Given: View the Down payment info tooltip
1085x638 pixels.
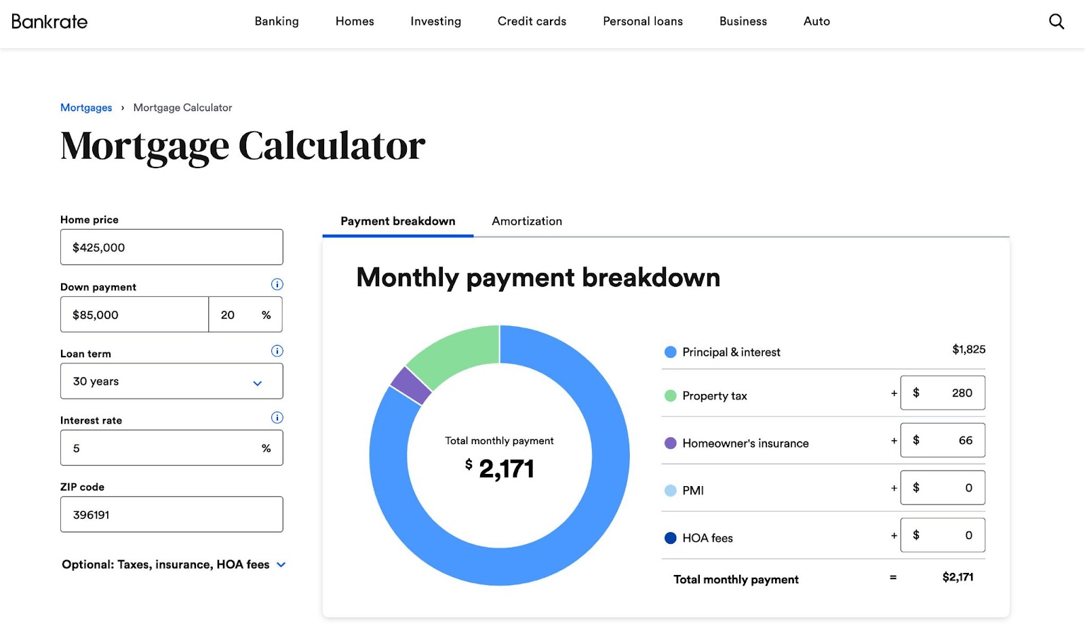Looking at the screenshot, I should 277,284.
